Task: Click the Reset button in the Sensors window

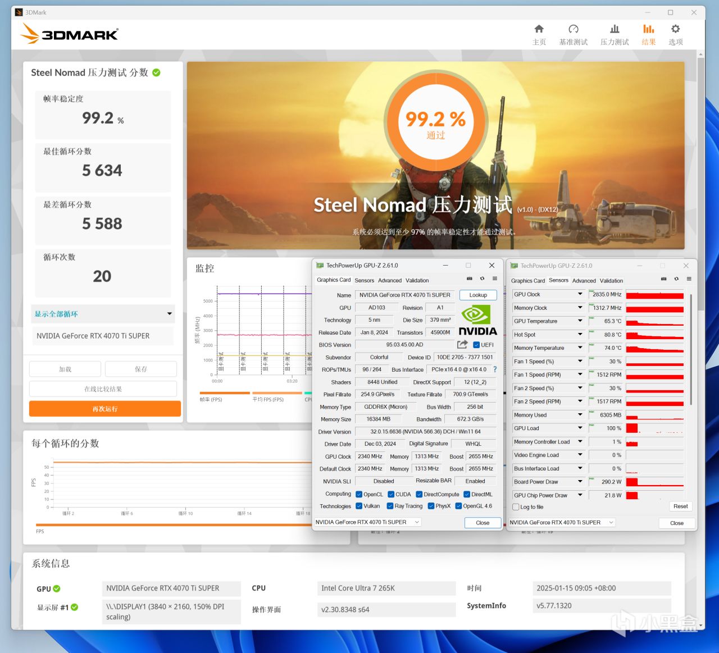Action: (x=680, y=506)
